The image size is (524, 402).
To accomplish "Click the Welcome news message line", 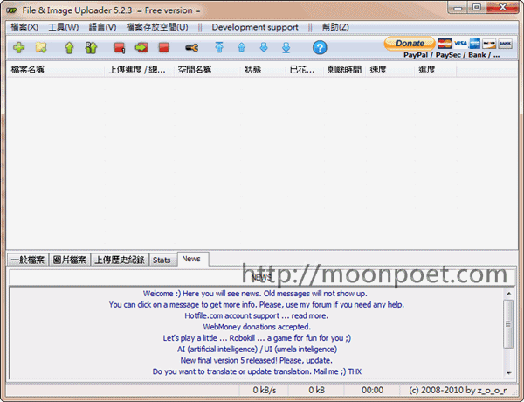I will 255,294.
